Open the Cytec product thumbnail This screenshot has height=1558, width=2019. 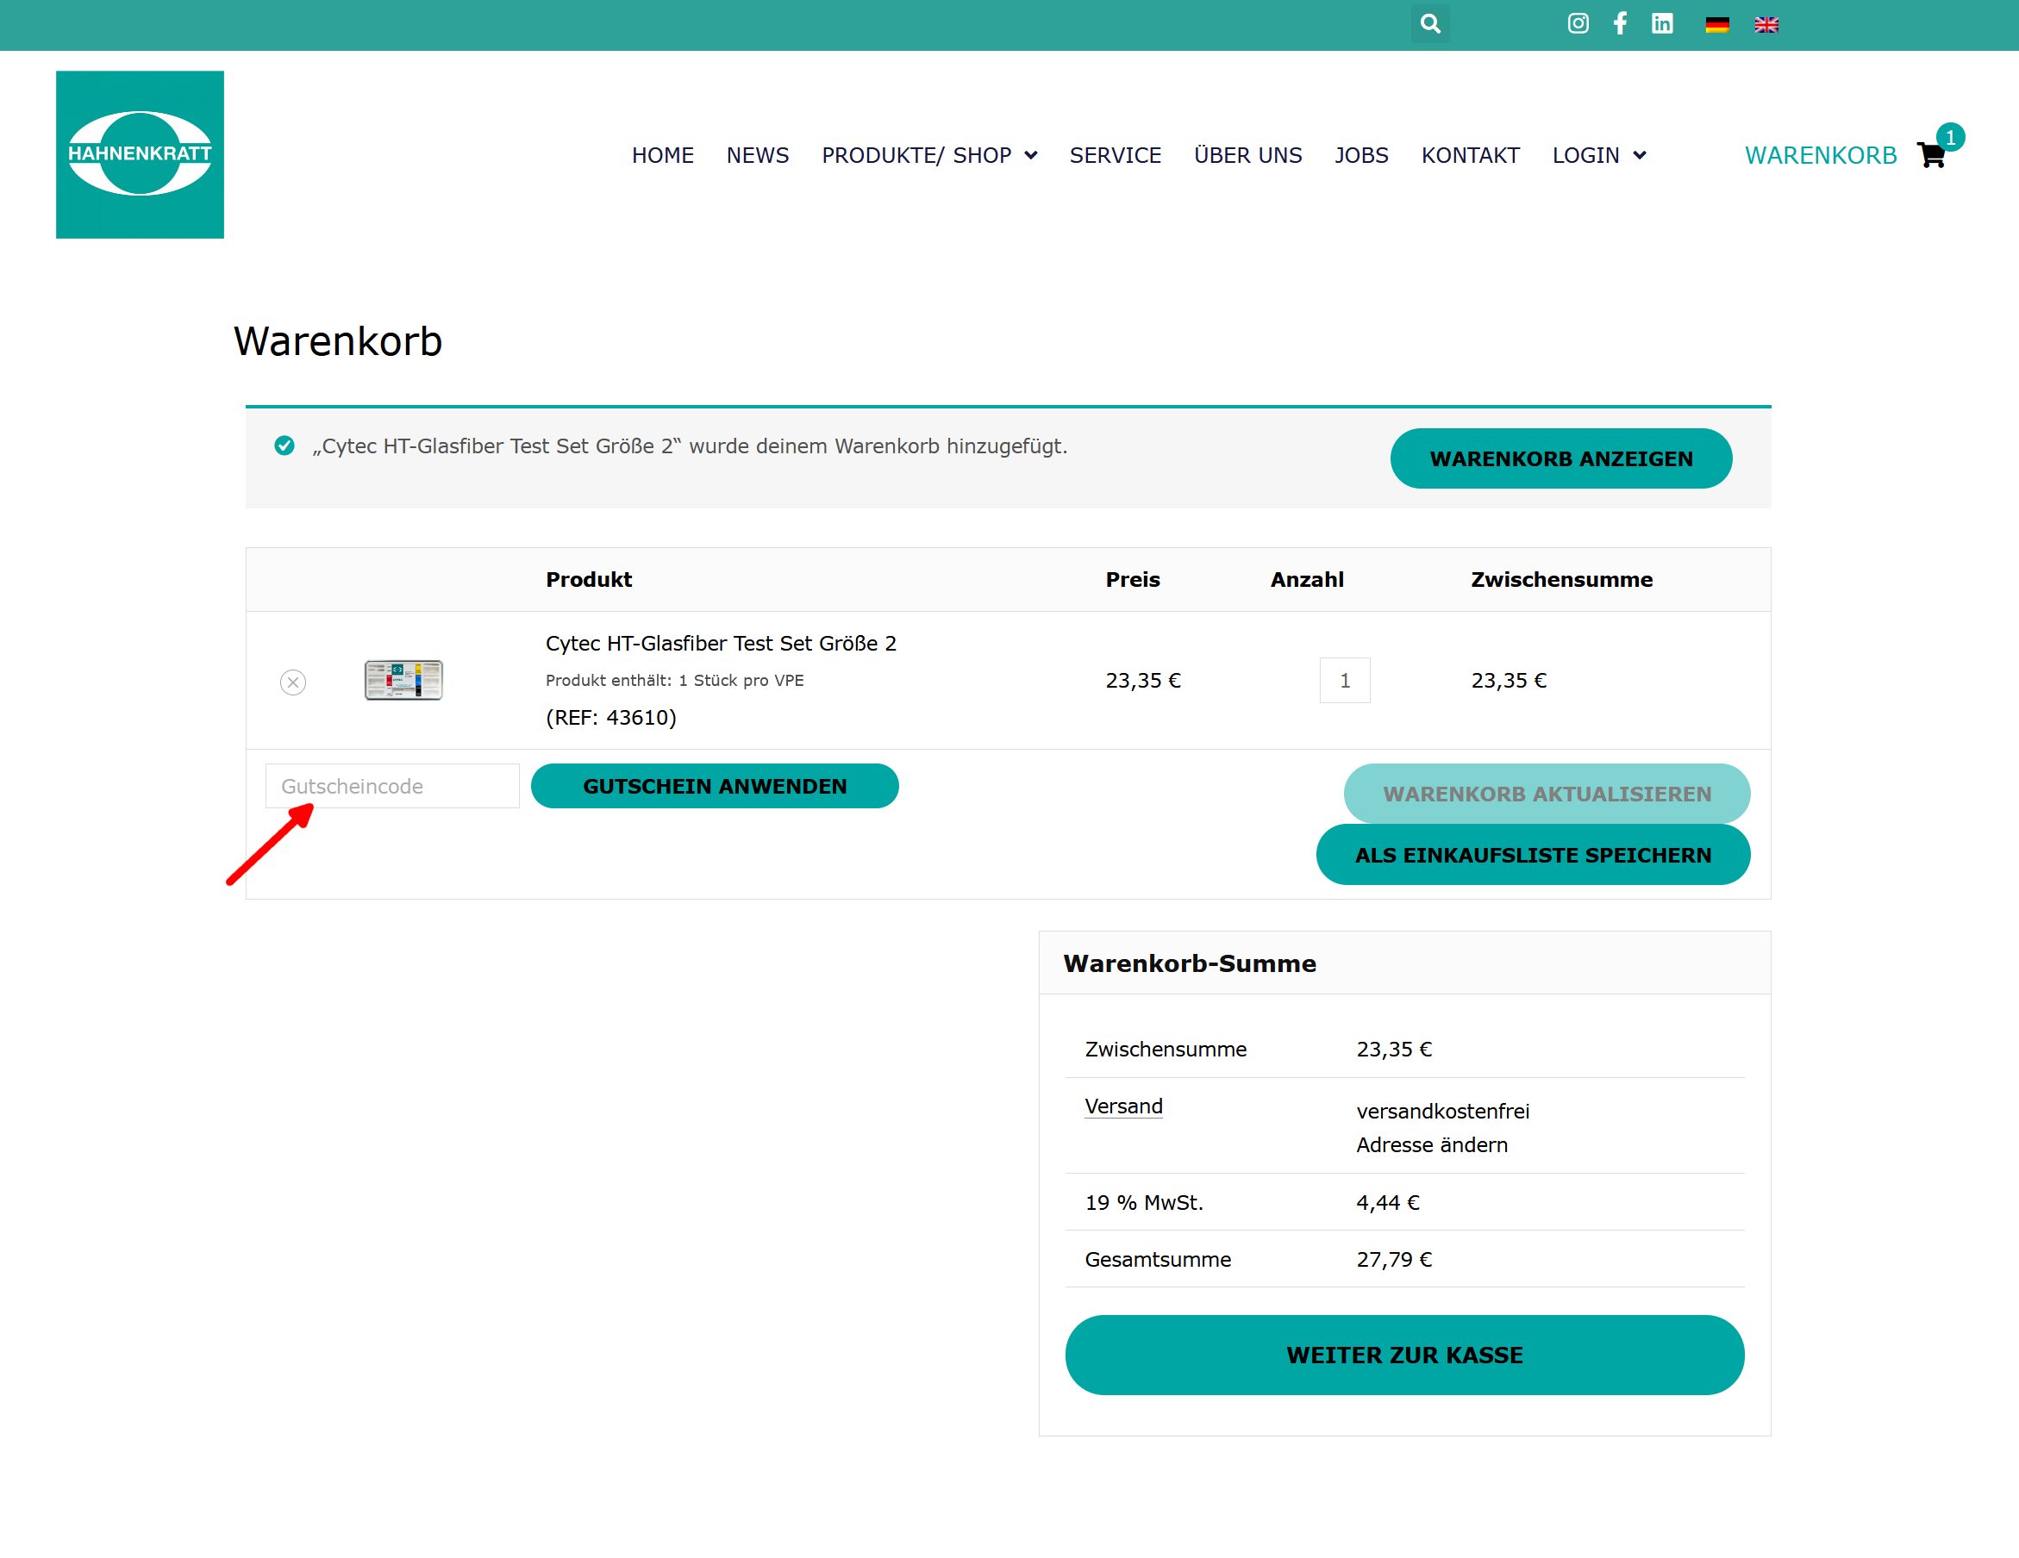pyautogui.click(x=404, y=680)
